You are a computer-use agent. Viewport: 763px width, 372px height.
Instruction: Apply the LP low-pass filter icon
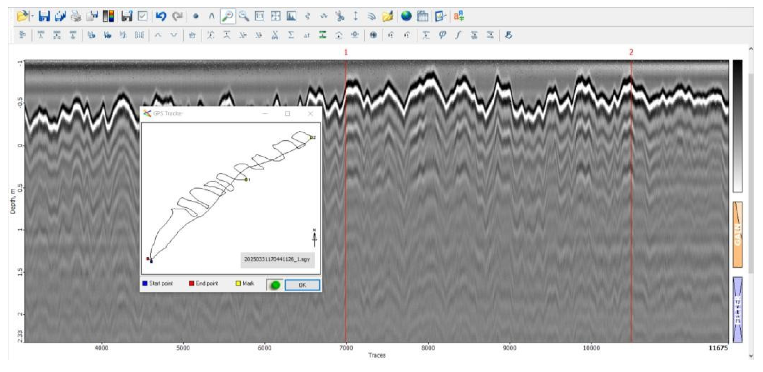pyautogui.click(x=92, y=35)
